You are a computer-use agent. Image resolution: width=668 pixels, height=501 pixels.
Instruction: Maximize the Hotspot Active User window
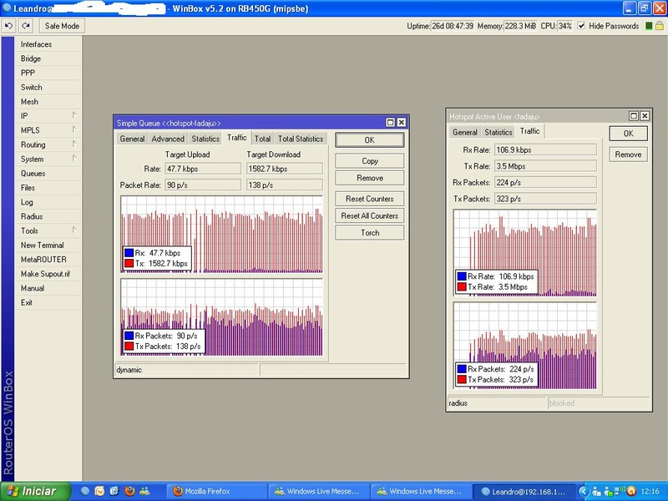(634, 115)
